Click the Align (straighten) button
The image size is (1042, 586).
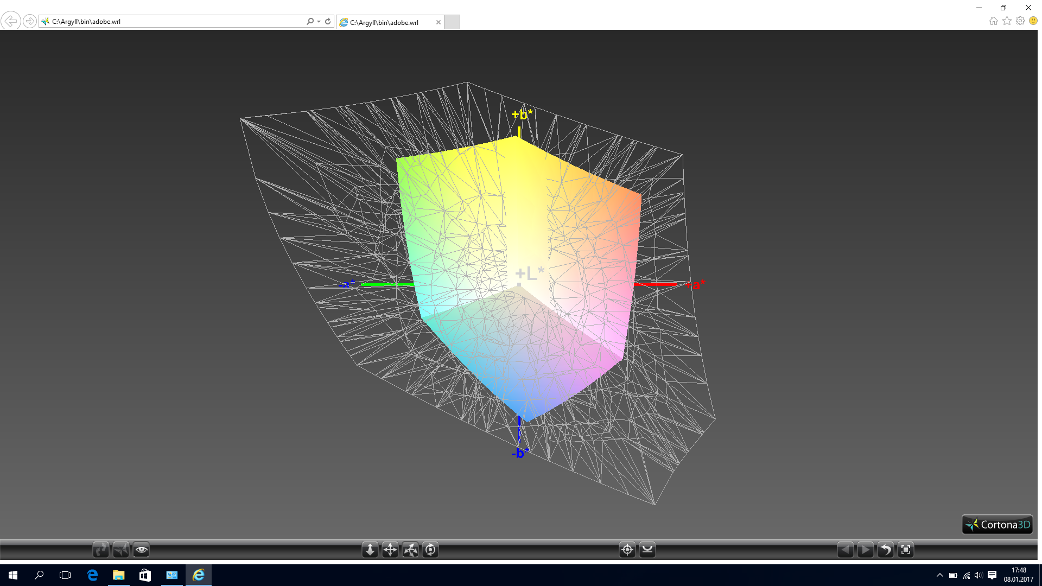(647, 550)
